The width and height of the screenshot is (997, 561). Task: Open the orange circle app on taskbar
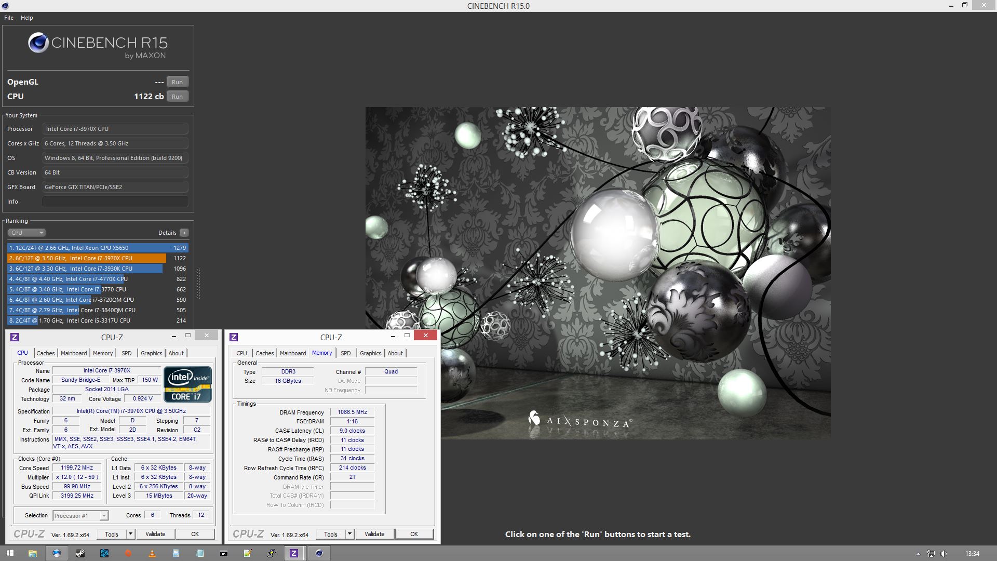[128, 553]
